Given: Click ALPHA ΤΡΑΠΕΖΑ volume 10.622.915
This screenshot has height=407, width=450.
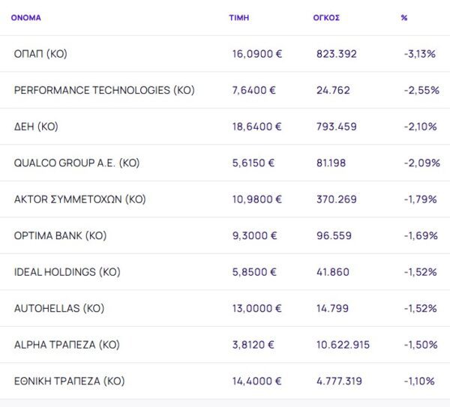Looking at the screenshot, I should (x=343, y=345).
